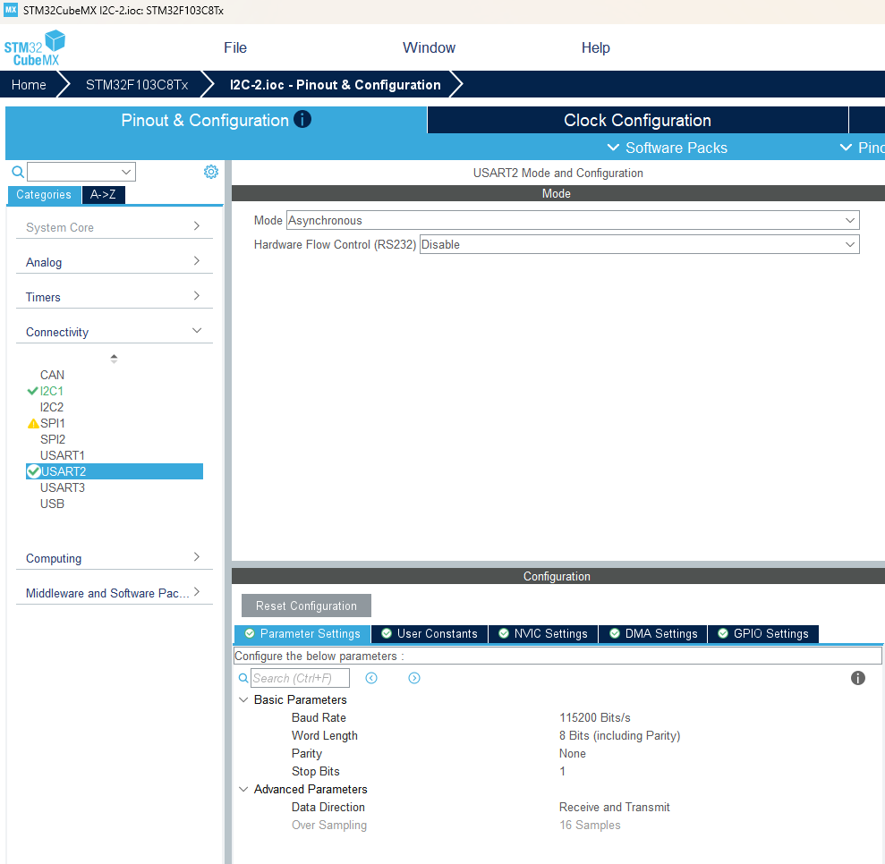
Task: Select I2C1 in the Connectivity list
Action: point(51,391)
